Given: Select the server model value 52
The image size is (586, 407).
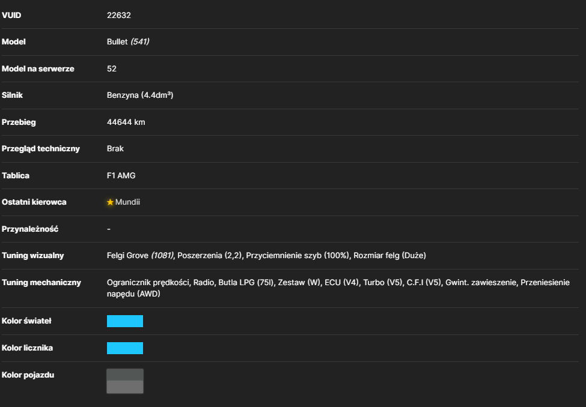Looking at the screenshot, I should pyautogui.click(x=112, y=68).
